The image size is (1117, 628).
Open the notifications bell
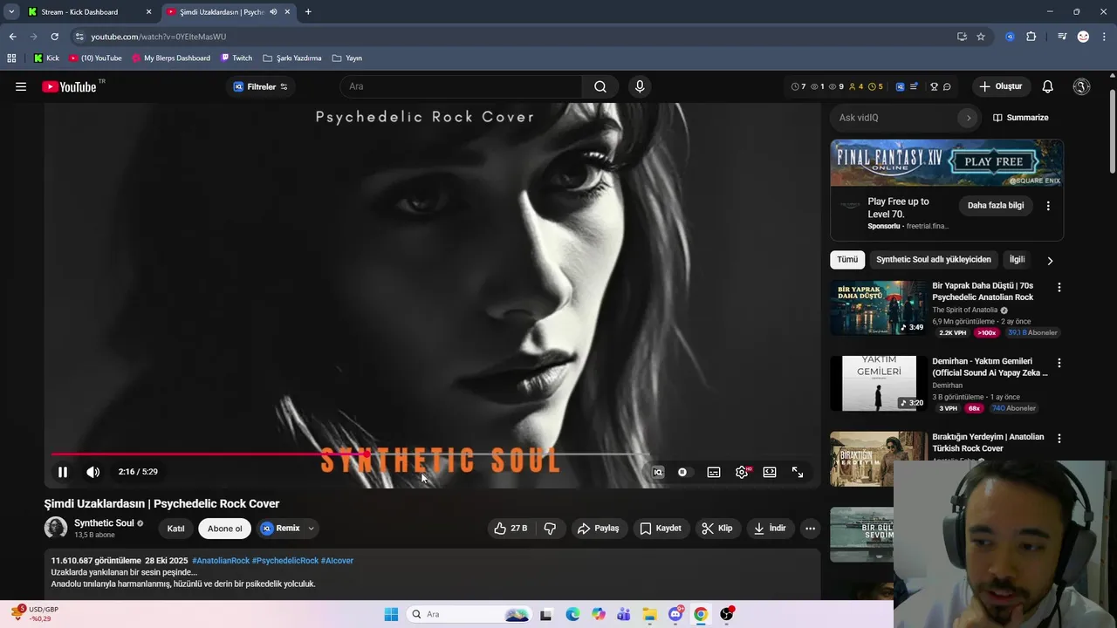click(x=1047, y=86)
